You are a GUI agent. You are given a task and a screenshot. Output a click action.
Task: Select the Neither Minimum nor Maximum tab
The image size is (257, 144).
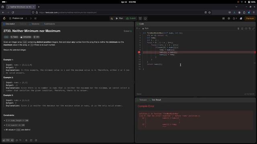tap(21, 7)
